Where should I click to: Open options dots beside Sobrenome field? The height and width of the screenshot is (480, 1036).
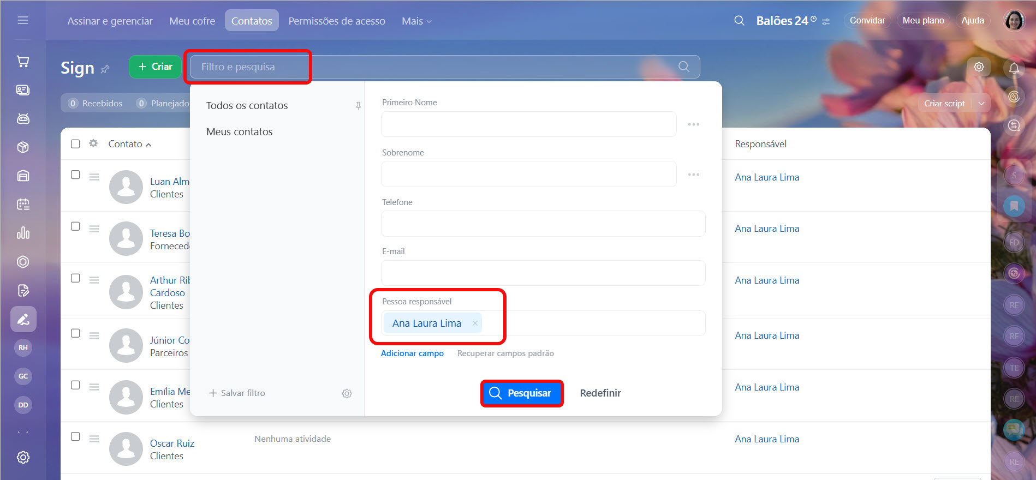pos(693,175)
